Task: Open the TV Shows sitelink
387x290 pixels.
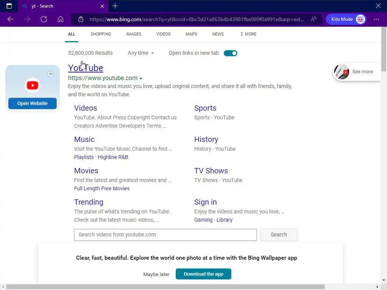Action: tap(211, 171)
